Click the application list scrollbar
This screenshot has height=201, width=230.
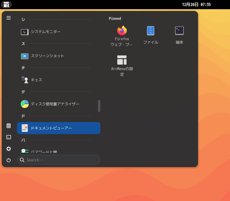click(99, 106)
